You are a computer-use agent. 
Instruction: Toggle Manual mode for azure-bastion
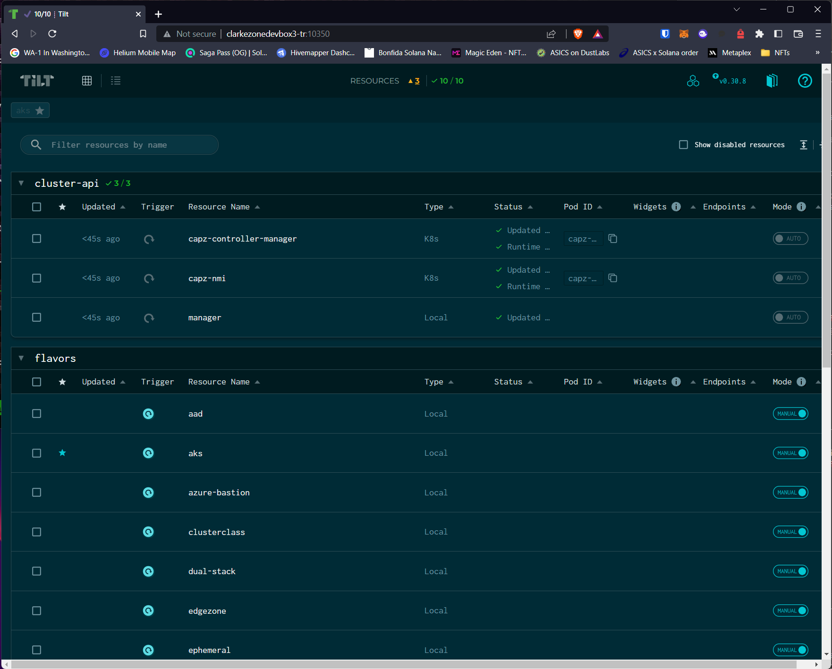pos(790,493)
